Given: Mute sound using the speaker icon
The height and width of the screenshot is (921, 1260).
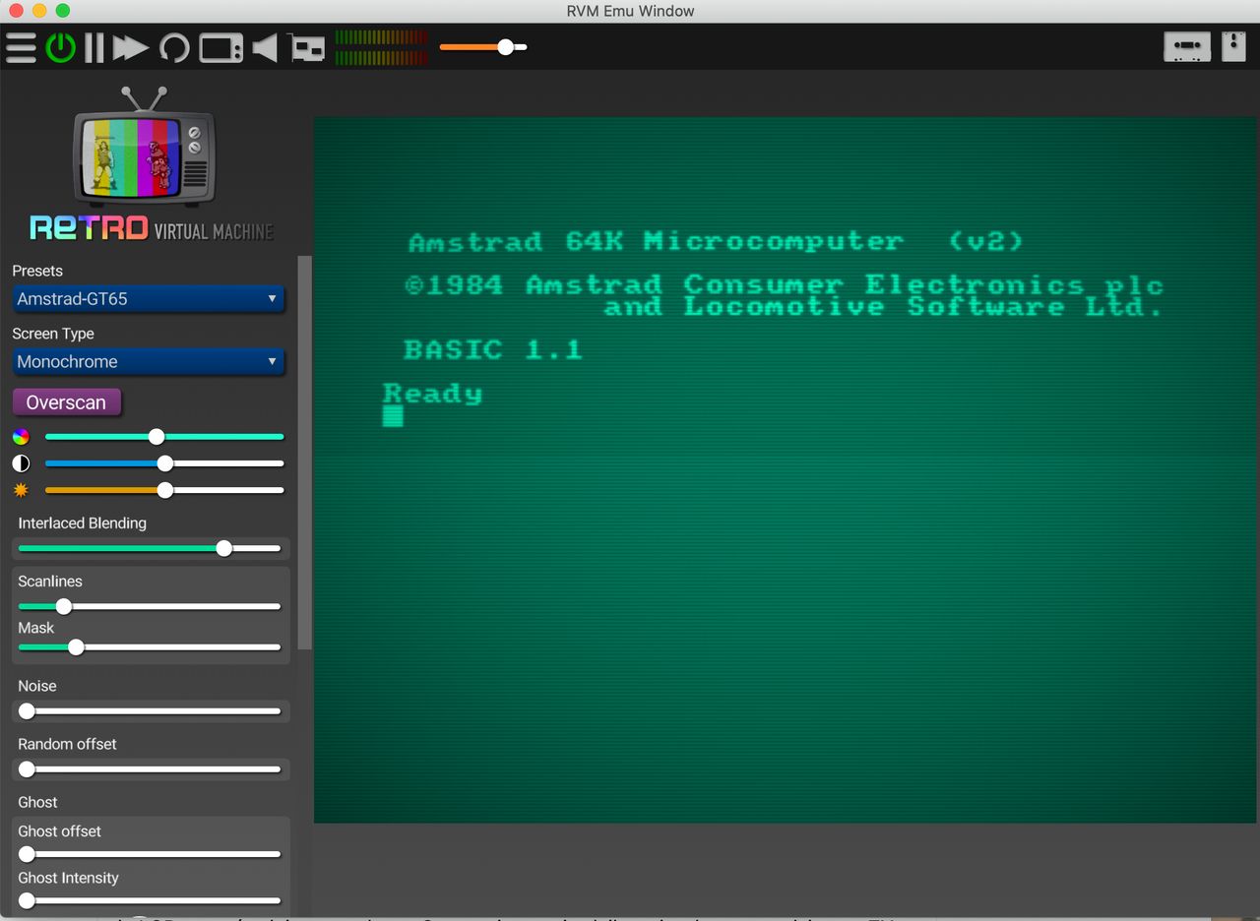Looking at the screenshot, I should [x=265, y=47].
